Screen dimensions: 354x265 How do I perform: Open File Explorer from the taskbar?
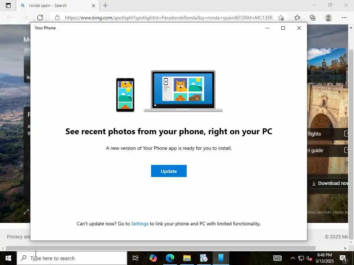(x=187, y=258)
